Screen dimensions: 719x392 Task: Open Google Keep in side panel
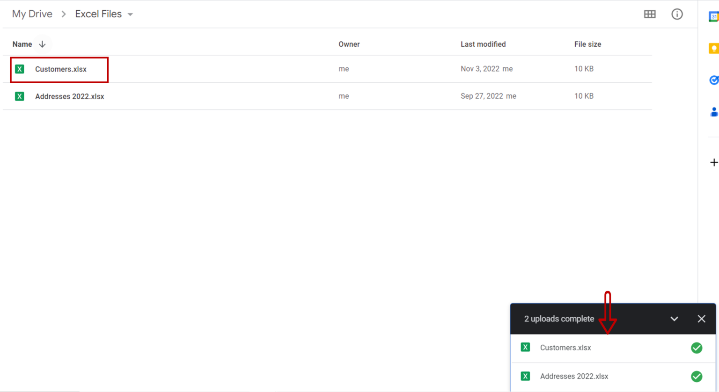pyautogui.click(x=713, y=49)
